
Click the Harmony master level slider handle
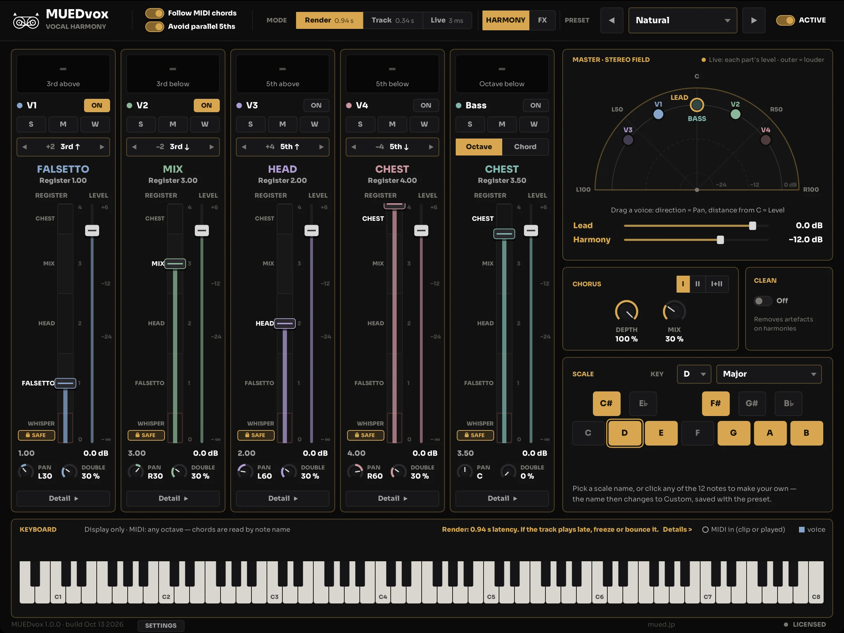[720, 239]
